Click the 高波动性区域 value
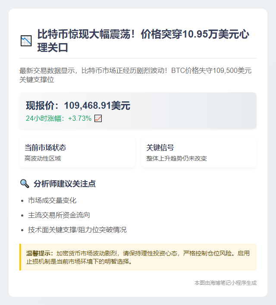 coord(43,158)
